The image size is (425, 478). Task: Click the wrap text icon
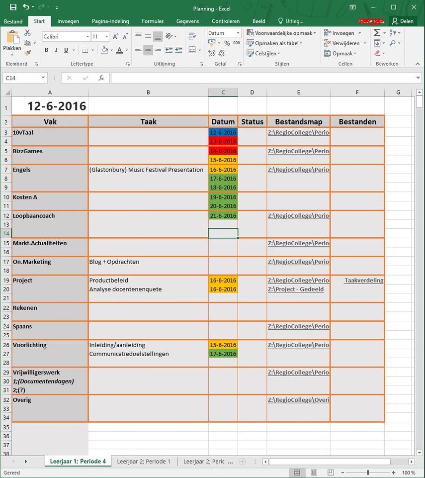pos(192,36)
